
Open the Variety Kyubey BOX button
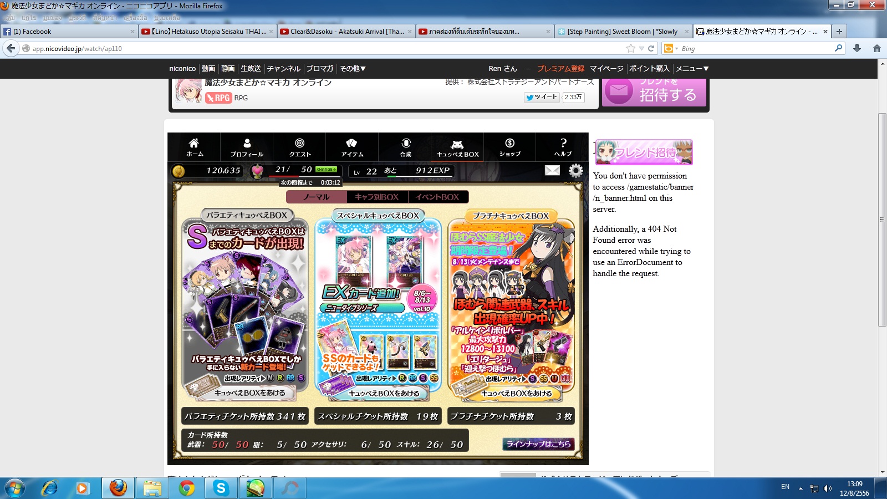249,393
